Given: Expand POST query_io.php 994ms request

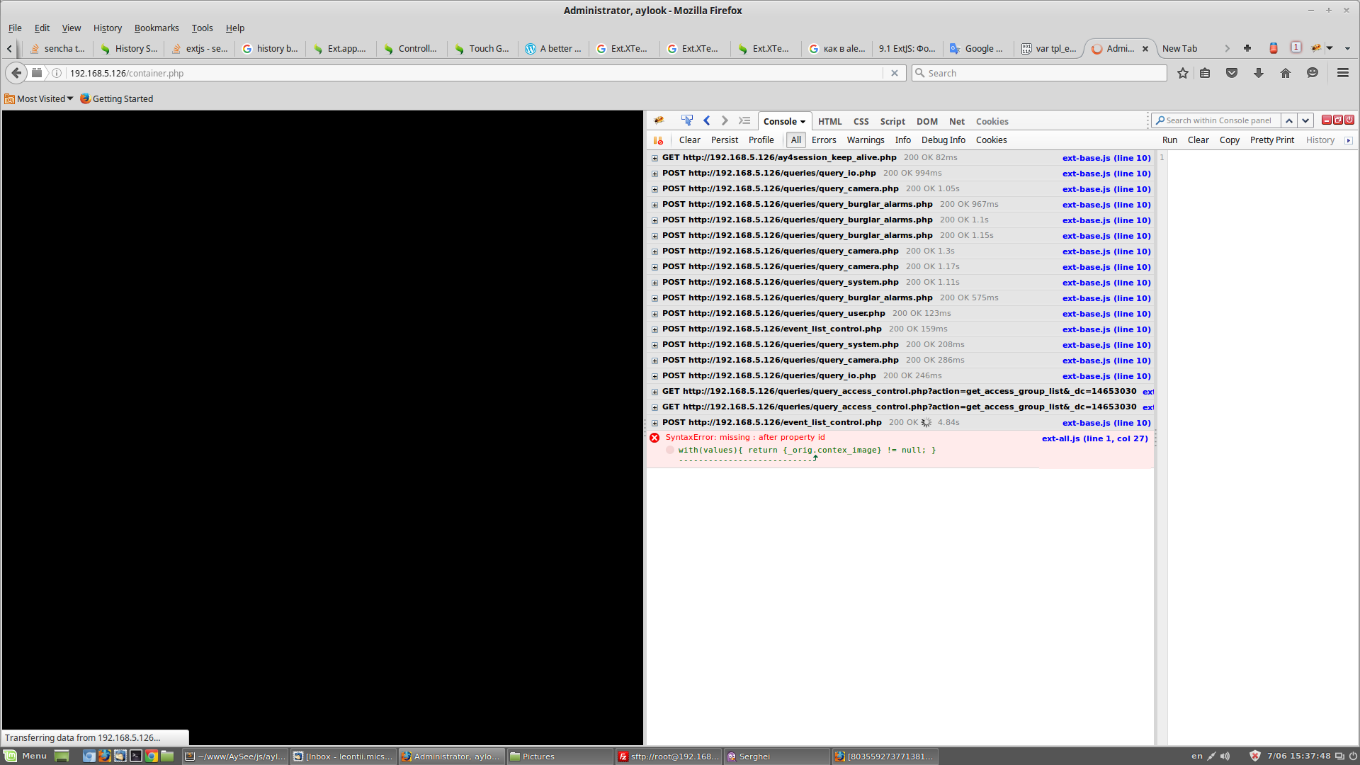Looking at the screenshot, I should coord(655,174).
